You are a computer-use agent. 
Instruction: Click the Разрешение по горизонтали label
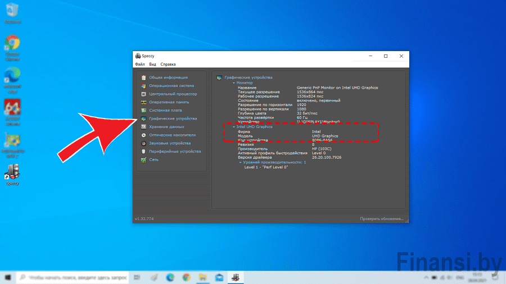pos(265,105)
